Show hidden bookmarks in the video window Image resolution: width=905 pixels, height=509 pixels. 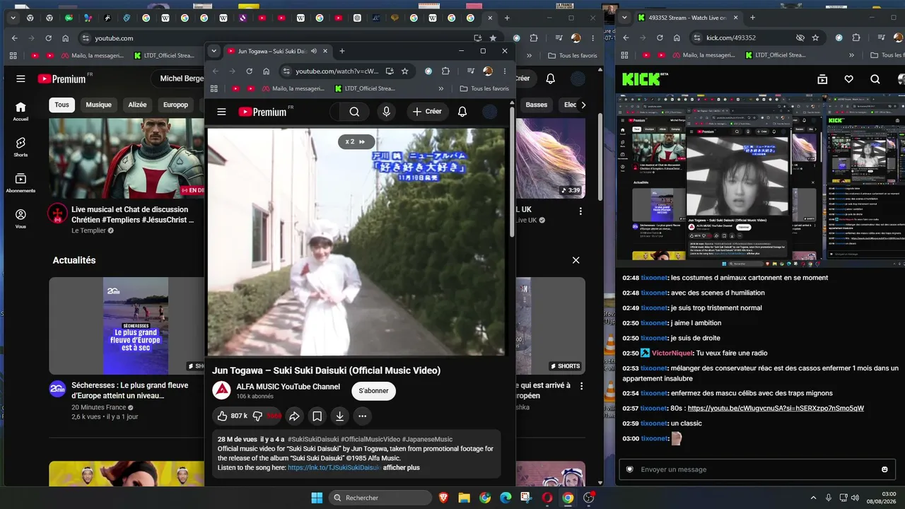(441, 88)
